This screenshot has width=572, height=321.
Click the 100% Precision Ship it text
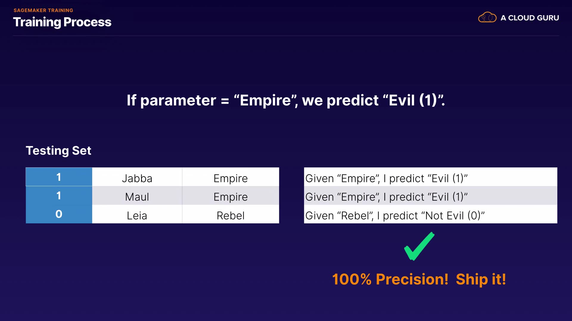click(419, 279)
